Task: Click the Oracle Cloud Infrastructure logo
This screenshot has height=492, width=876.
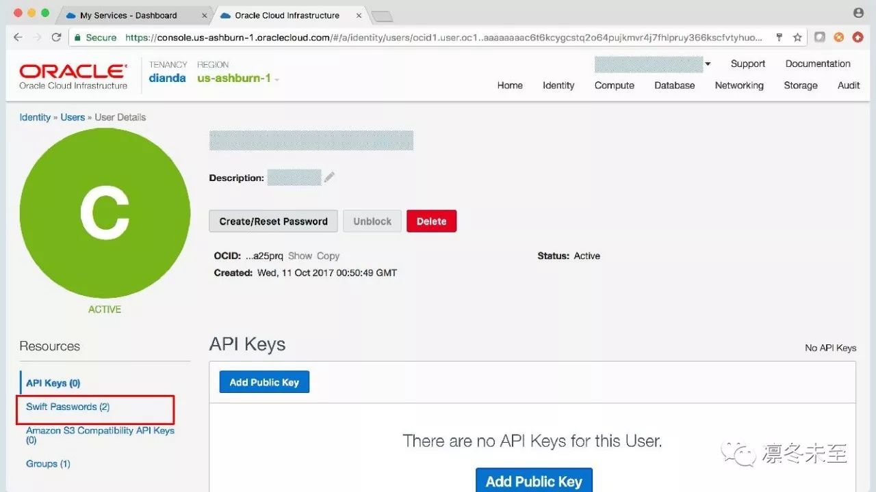Action: tap(73, 77)
